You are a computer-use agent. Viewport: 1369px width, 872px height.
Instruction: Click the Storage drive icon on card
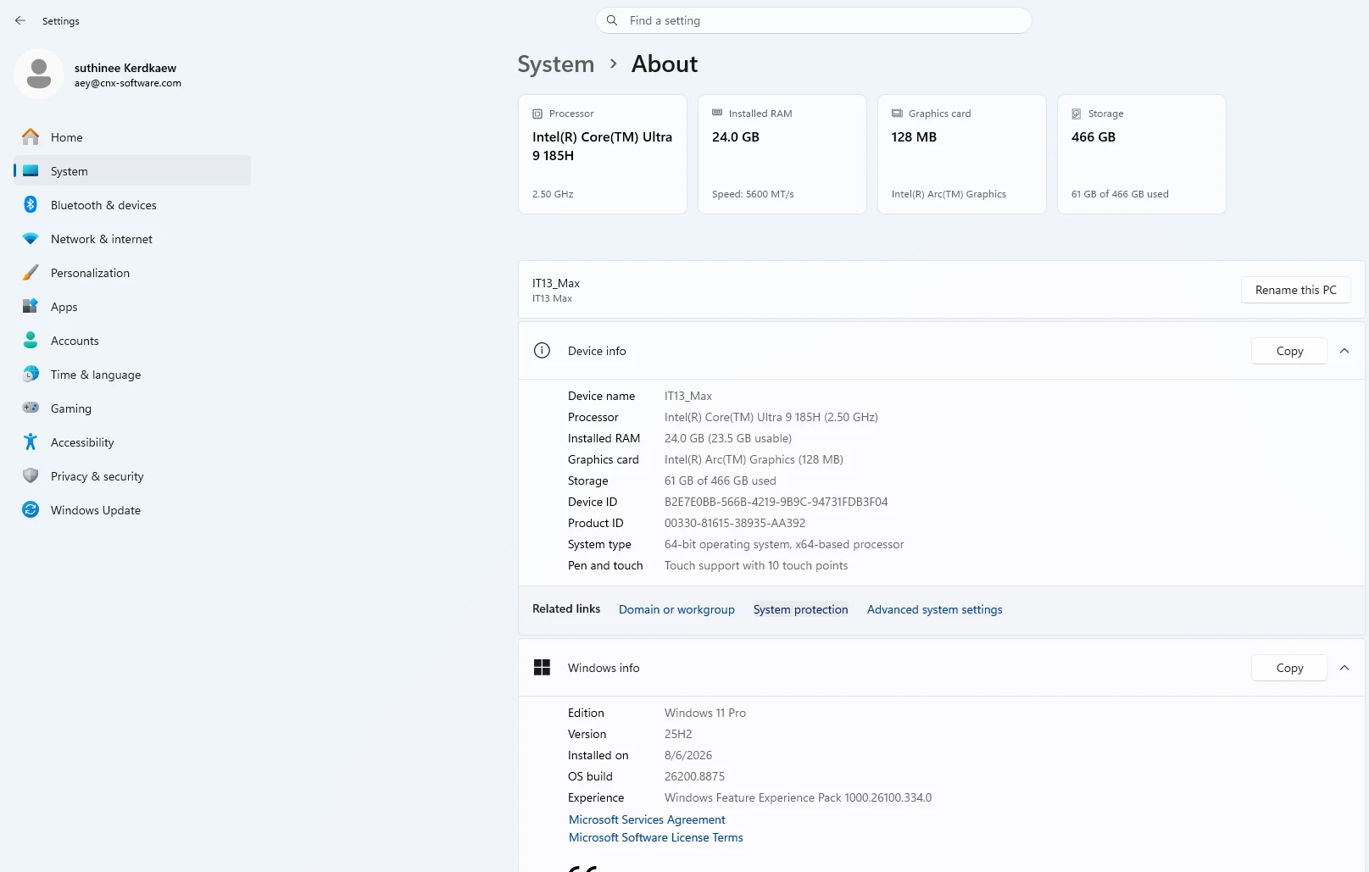pos(1077,114)
